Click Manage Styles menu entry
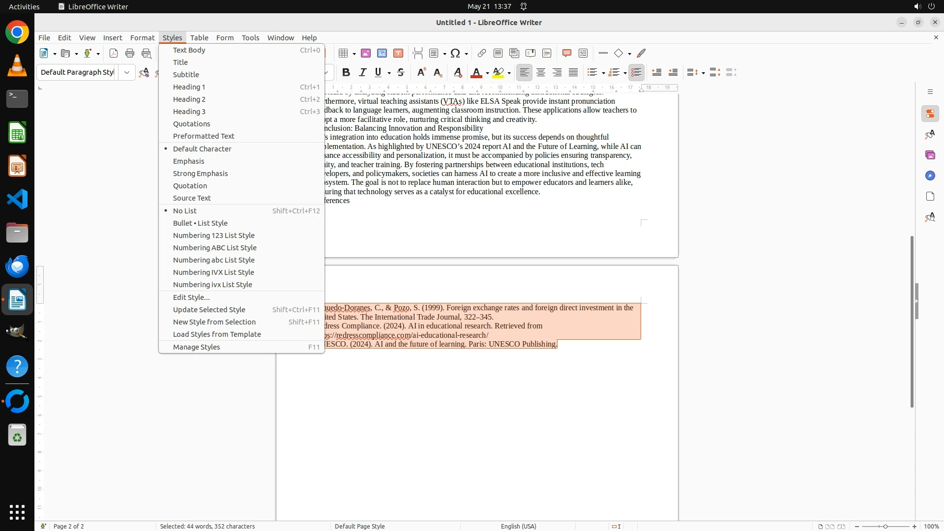This screenshot has height=531, width=944. 197,347
